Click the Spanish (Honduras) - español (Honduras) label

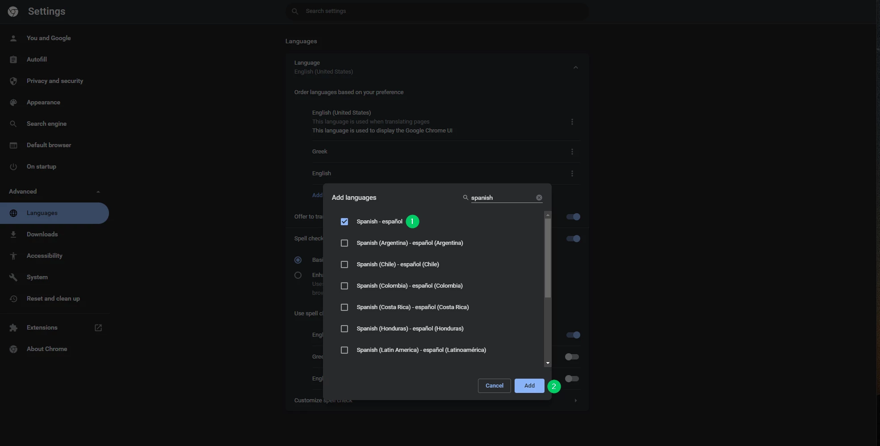pyautogui.click(x=410, y=329)
